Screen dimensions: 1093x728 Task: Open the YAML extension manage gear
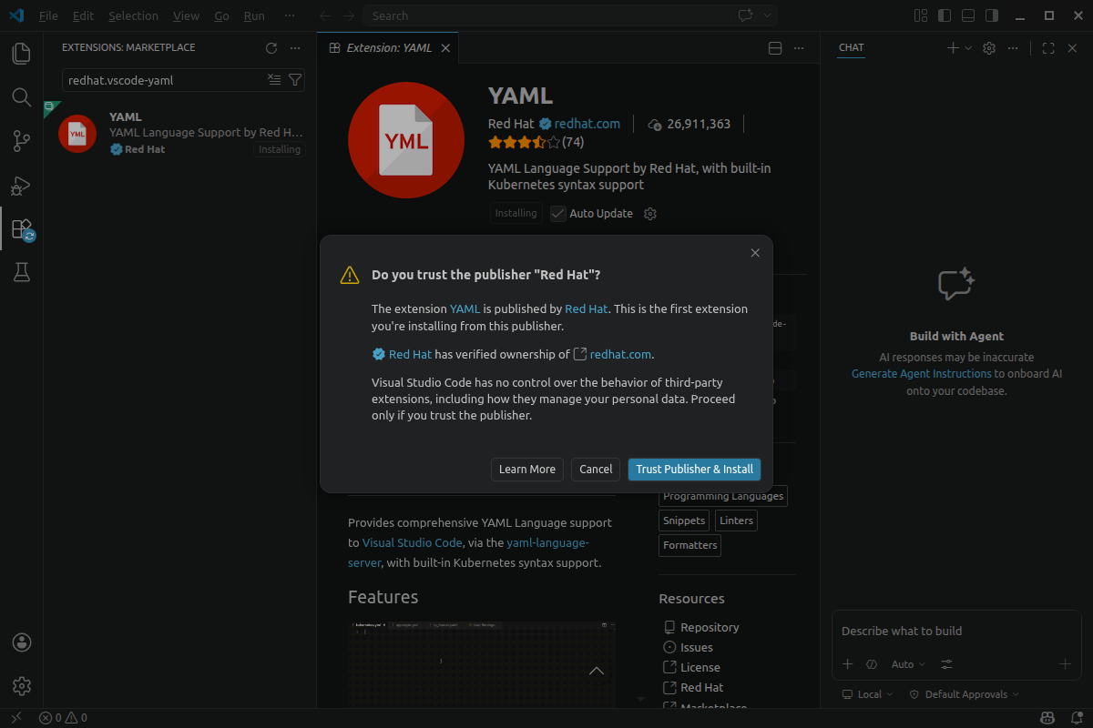(650, 214)
